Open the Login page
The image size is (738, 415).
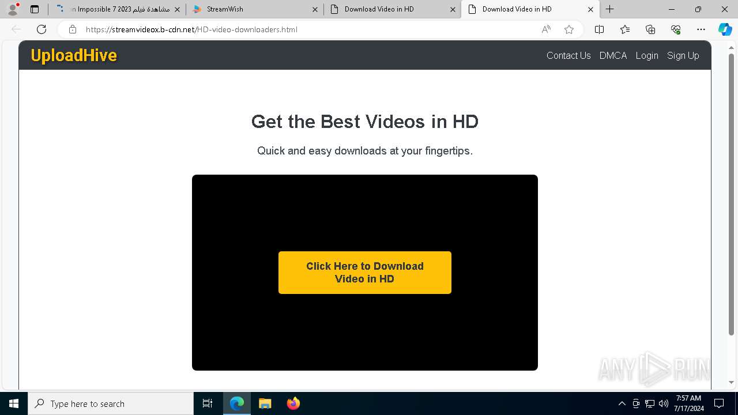[x=647, y=55]
